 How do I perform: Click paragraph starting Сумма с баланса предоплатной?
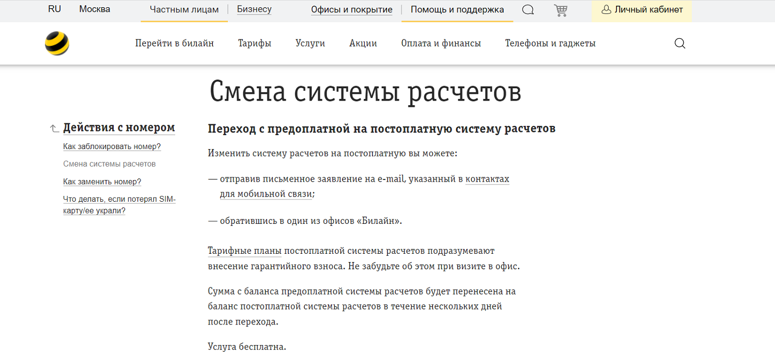(362, 306)
